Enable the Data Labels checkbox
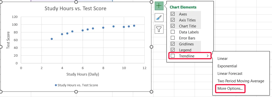 [173, 32]
